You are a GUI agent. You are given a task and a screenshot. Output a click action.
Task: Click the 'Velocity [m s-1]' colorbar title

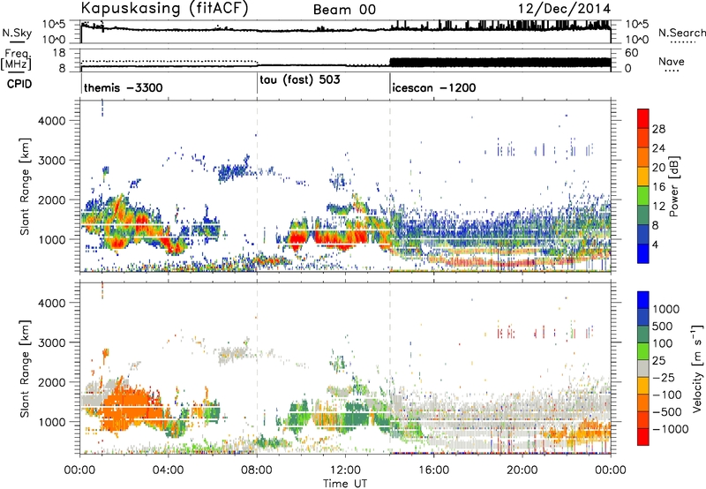pyautogui.click(x=697, y=368)
